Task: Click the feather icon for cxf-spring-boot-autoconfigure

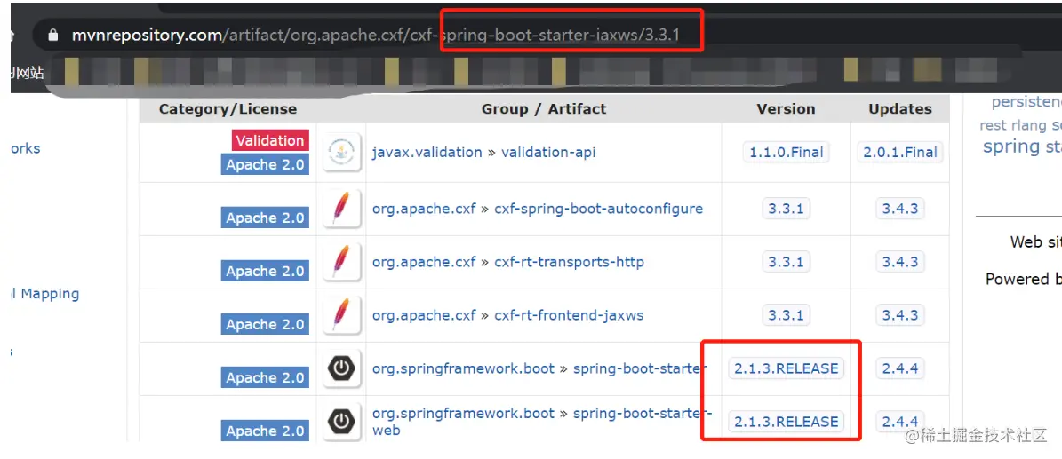Action: click(x=340, y=209)
